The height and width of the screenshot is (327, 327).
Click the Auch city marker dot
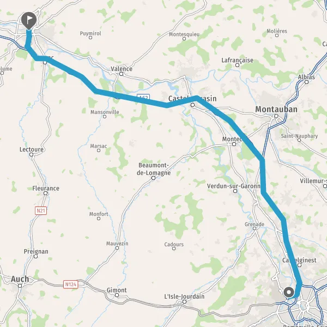(x=20, y=286)
